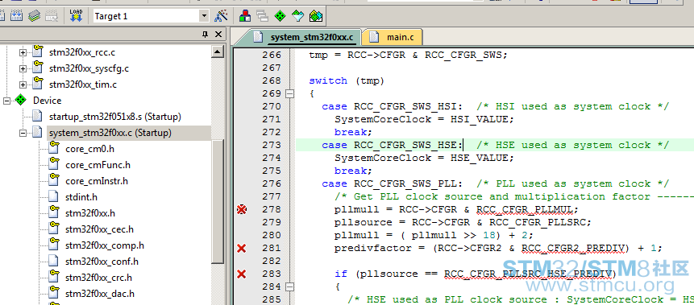Viewport: 694px width, 305px height.
Task: Select core_cmInstr.h header in tree
Action: pyautogui.click(x=97, y=181)
